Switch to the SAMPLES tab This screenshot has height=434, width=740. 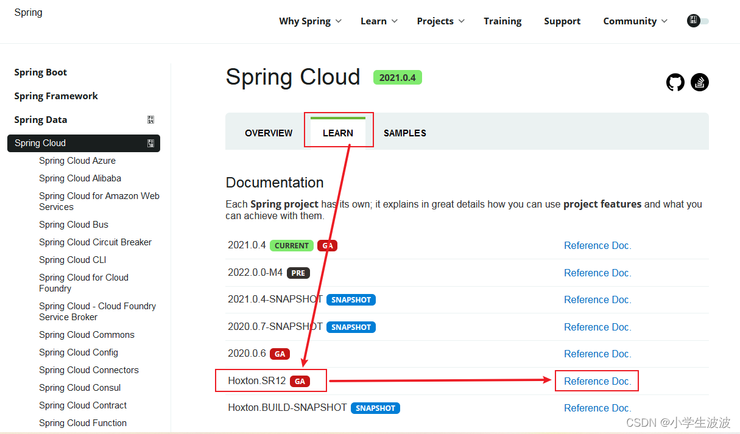point(405,133)
